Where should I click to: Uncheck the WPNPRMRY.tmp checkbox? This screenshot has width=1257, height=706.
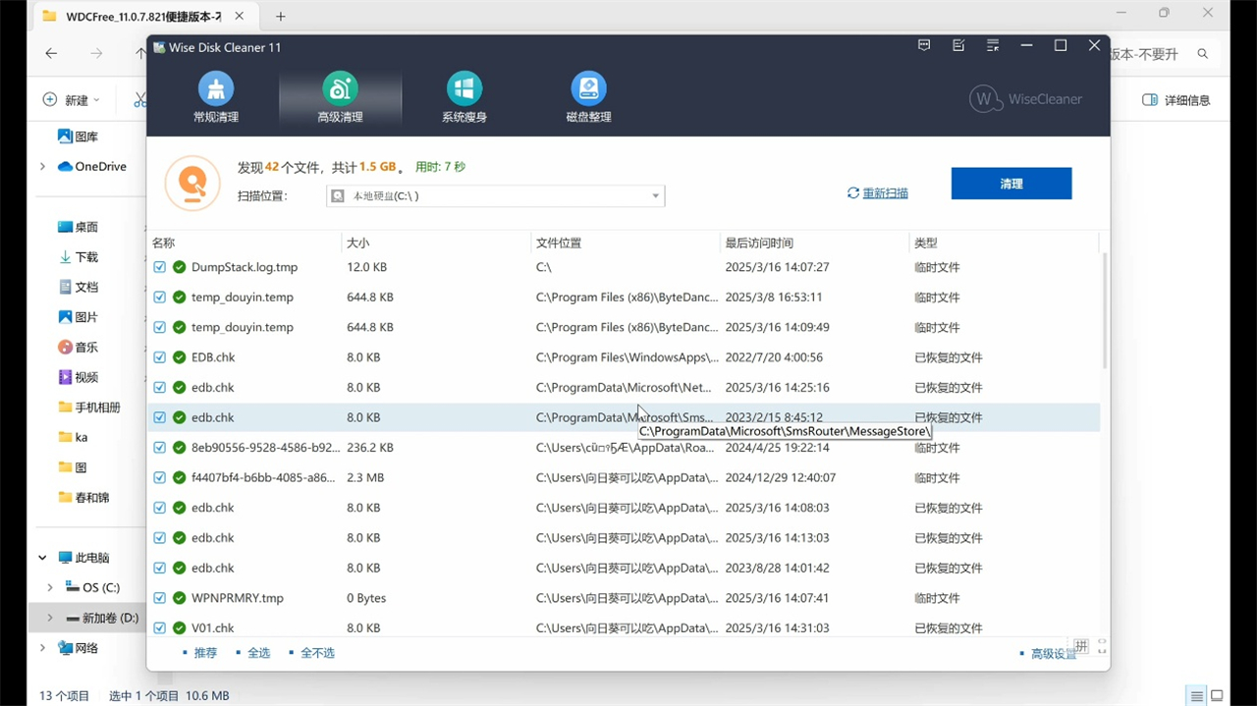(x=160, y=598)
